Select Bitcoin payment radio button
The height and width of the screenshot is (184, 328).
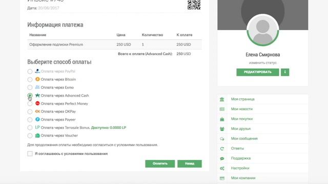coord(30,80)
